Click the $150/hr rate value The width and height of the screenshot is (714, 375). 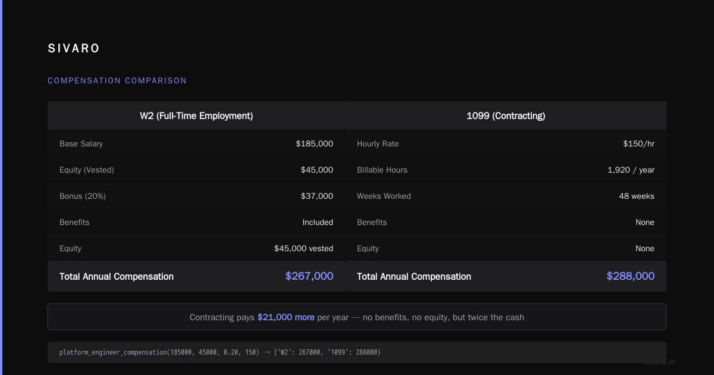638,143
